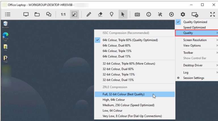Click the Session Settings small gear icon
218x121 pixels.
pyautogui.click(x=178, y=78)
